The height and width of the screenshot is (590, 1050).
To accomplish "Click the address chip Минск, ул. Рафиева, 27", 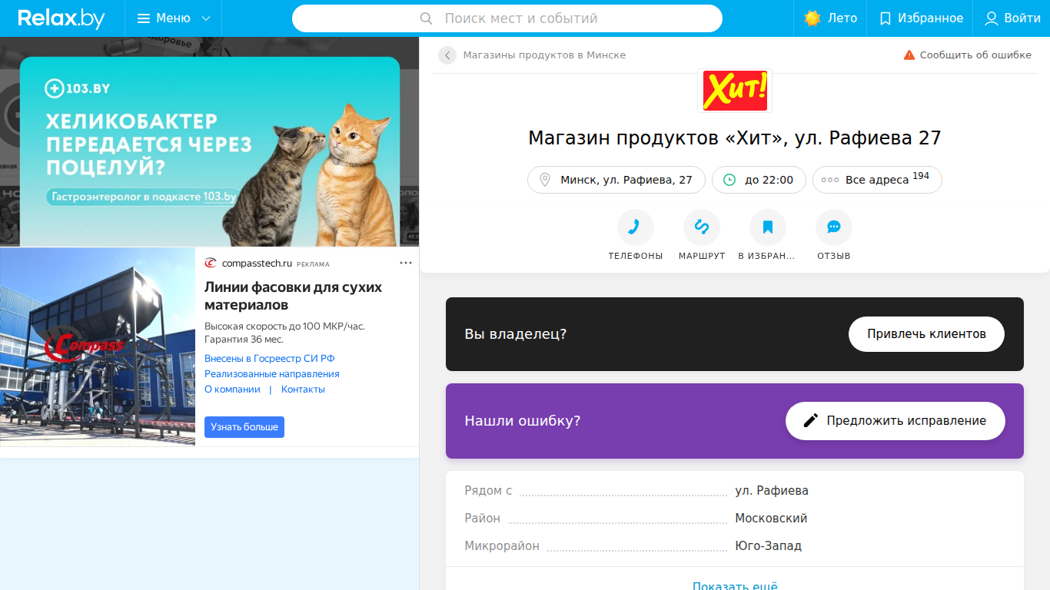I will coord(616,180).
